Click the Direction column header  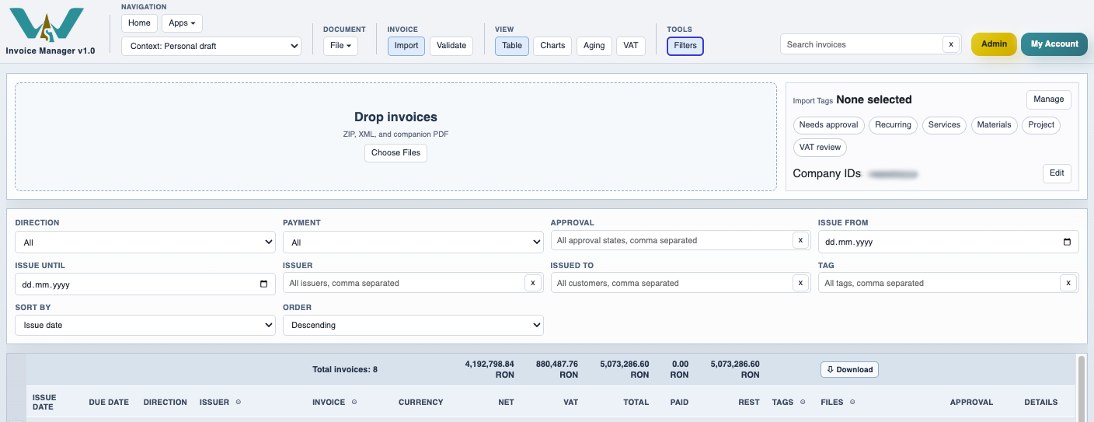[x=165, y=402]
